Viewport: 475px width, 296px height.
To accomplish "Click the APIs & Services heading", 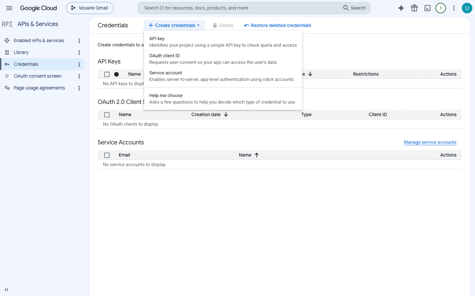I will pyautogui.click(x=38, y=24).
